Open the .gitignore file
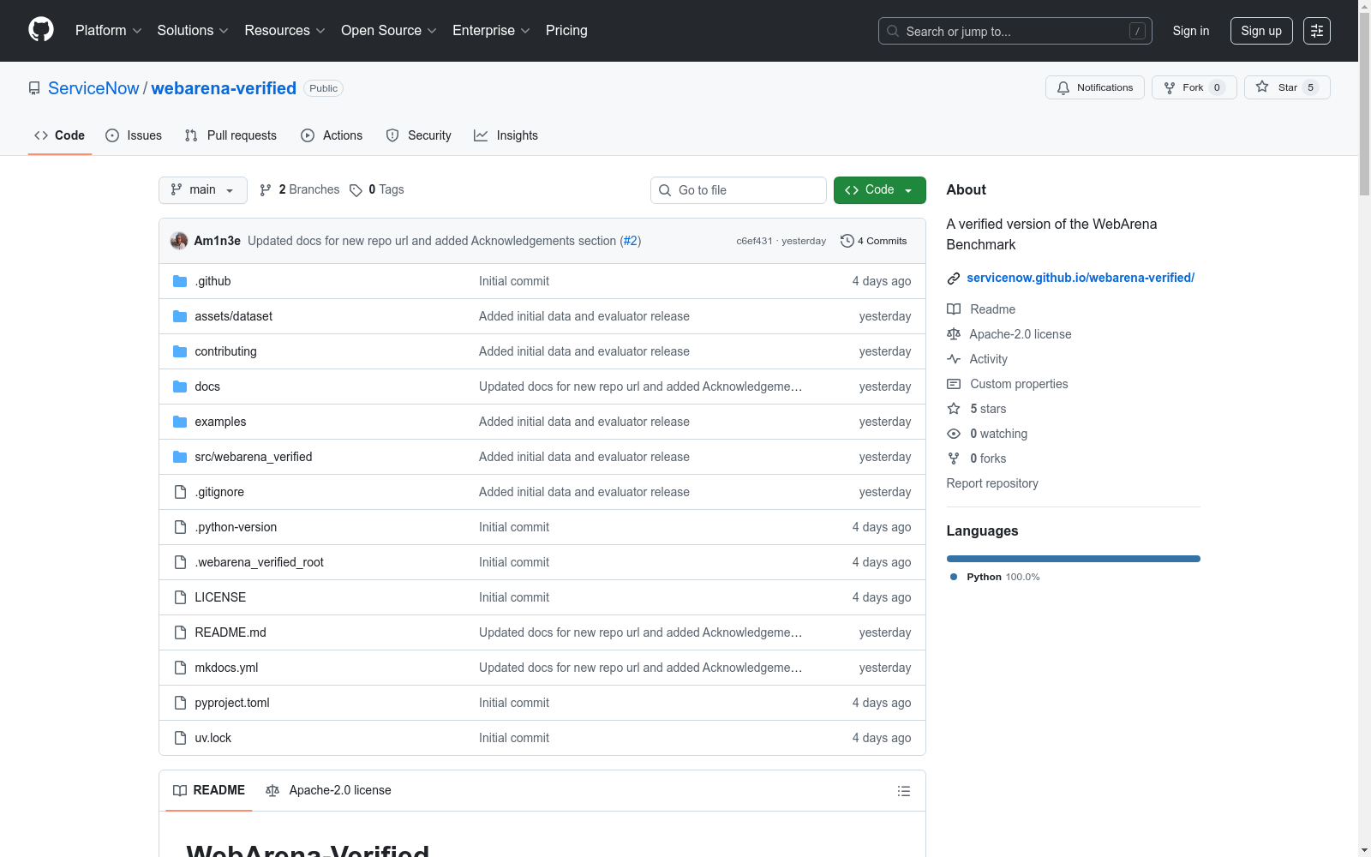Screen dimensions: 1371x857 coord(219,492)
